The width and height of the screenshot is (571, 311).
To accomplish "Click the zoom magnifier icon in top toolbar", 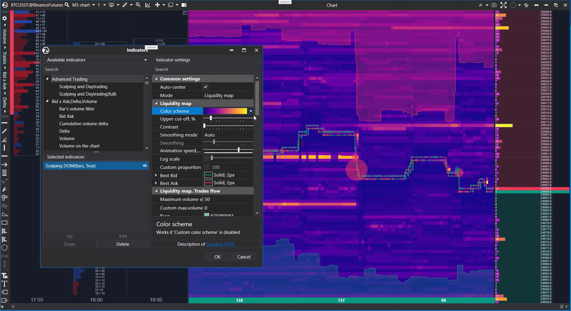I will [x=138, y=5].
